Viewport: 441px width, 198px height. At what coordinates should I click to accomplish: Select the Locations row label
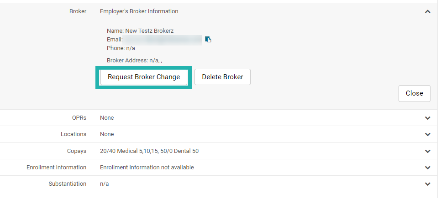[73, 134]
